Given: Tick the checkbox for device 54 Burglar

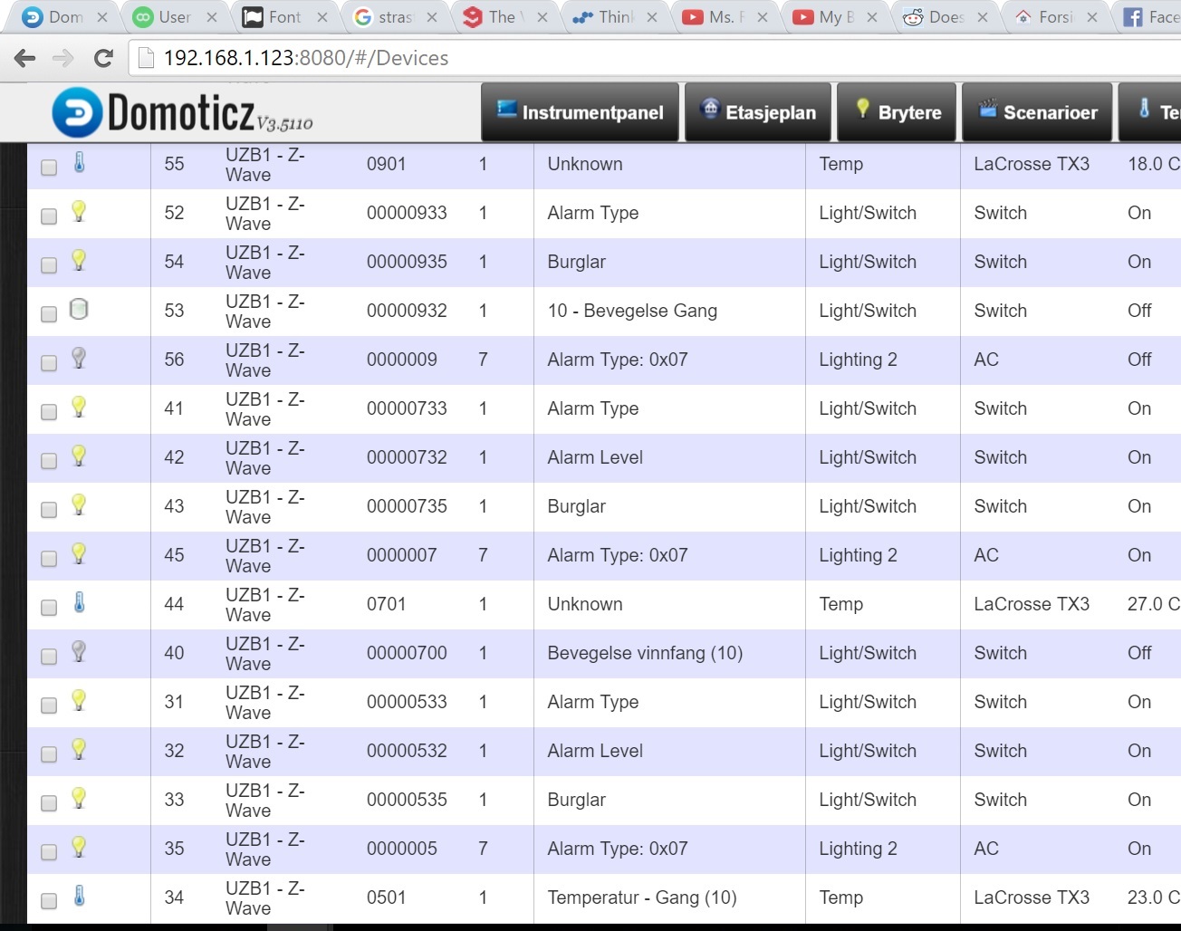Looking at the screenshot, I should (49, 265).
